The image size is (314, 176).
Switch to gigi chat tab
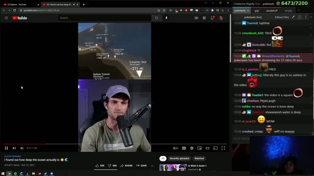coord(257,11)
